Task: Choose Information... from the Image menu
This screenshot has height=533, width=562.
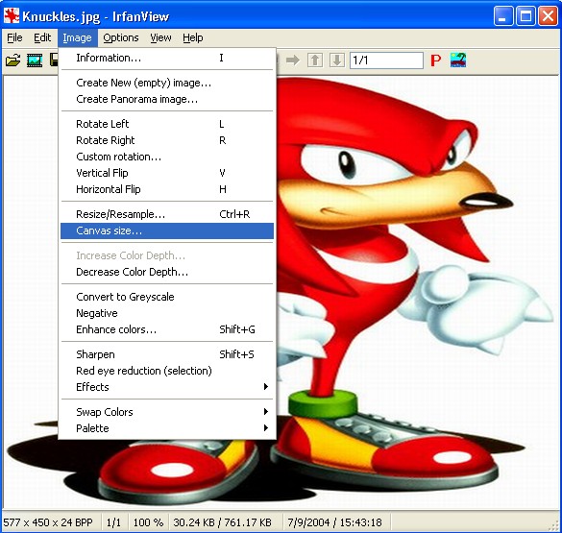Action: click(x=167, y=58)
